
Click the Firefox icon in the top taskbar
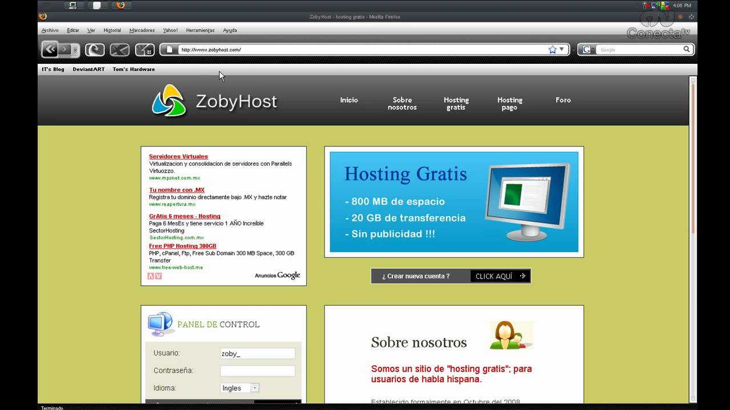point(120,5)
